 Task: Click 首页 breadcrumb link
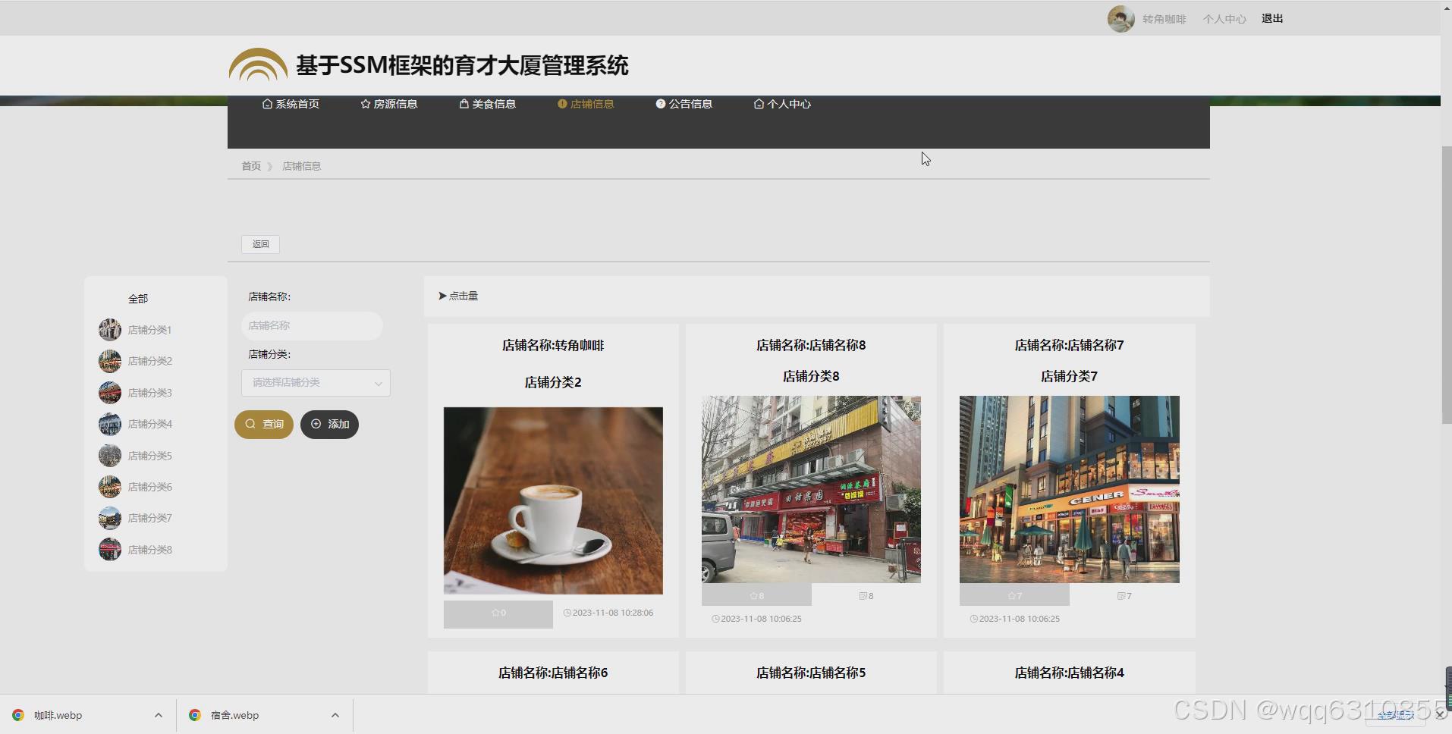point(251,166)
